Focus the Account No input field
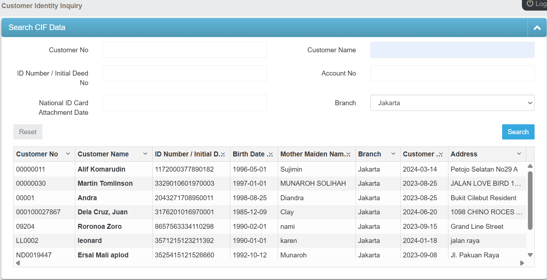Image resolution: width=547 pixels, height=280 pixels. (452, 73)
